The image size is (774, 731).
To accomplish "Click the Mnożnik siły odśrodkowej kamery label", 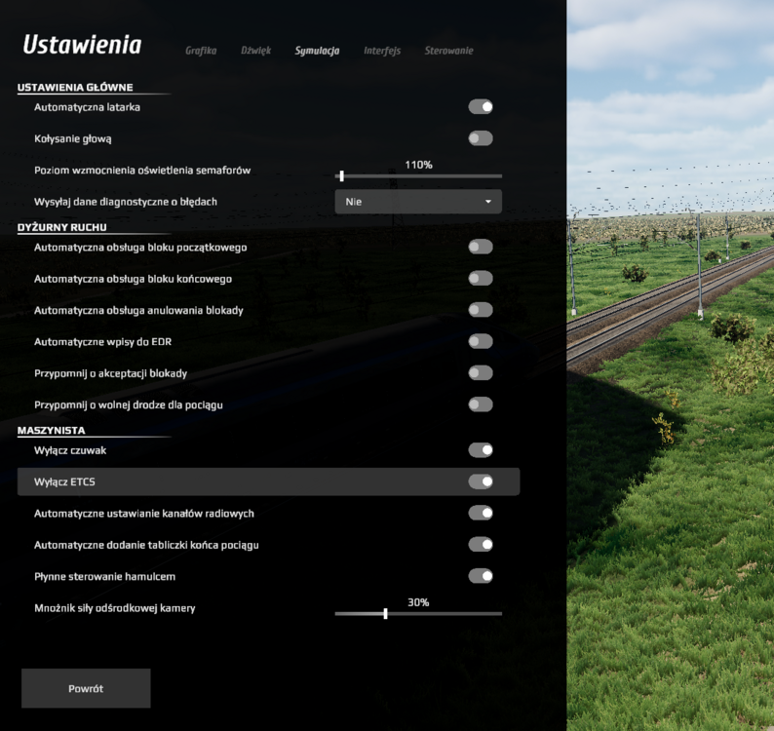I will point(114,608).
